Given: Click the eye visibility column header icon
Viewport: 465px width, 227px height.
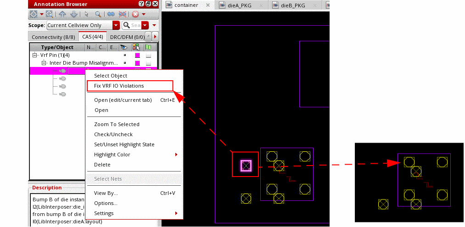Looking at the screenshot, I should [x=123, y=47].
